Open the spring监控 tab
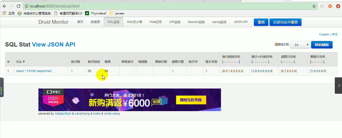This screenshot has height=138, width=342. point(219,22)
